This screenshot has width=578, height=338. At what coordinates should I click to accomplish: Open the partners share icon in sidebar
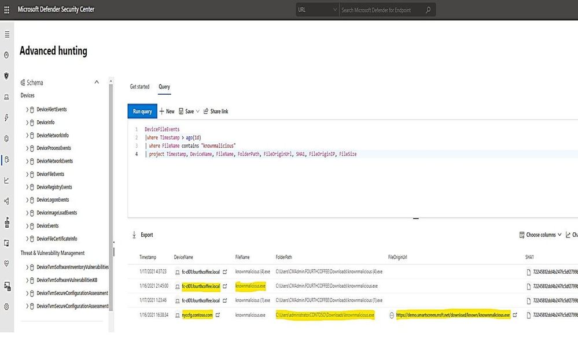[x=6, y=201]
